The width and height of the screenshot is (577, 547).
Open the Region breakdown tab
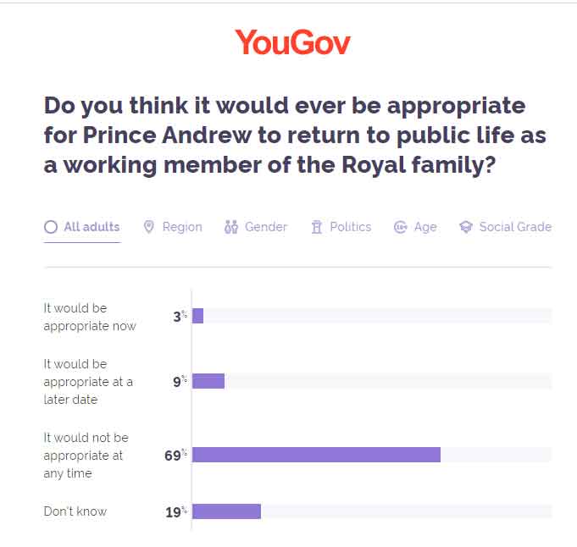[182, 227]
